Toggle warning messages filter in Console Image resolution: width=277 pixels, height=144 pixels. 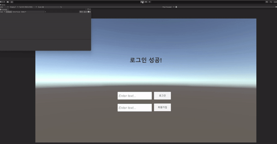[x=85, y=12]
